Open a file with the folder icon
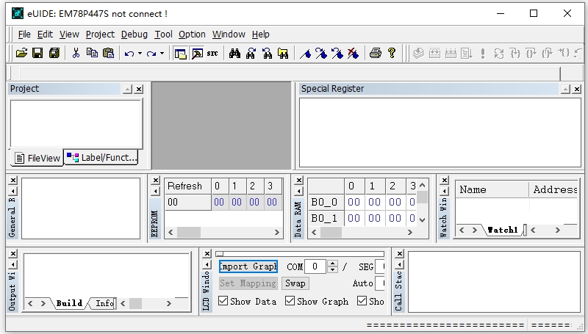The height and width of the screenshot is (334, 588). coord(21,53)
